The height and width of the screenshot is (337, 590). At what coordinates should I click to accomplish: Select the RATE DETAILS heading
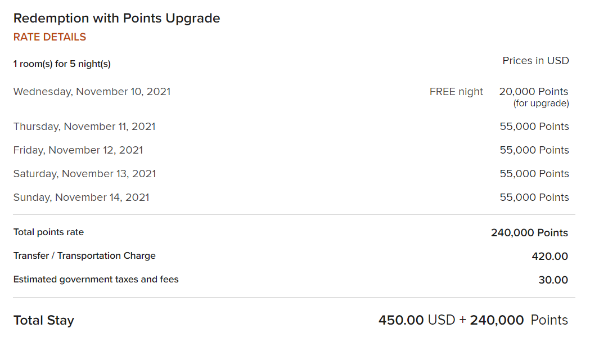coord(49,37)
